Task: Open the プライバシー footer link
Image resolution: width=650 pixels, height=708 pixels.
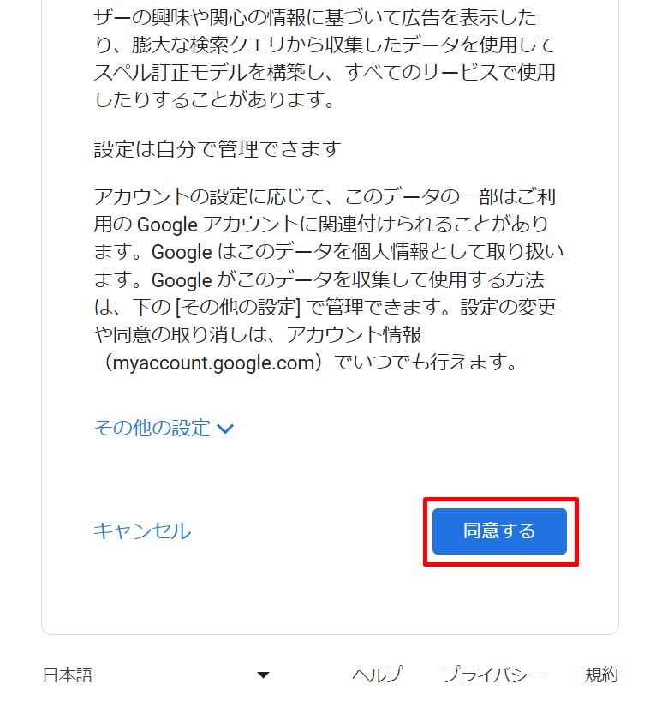Action: pyautogui.click(x=493, y=675)
